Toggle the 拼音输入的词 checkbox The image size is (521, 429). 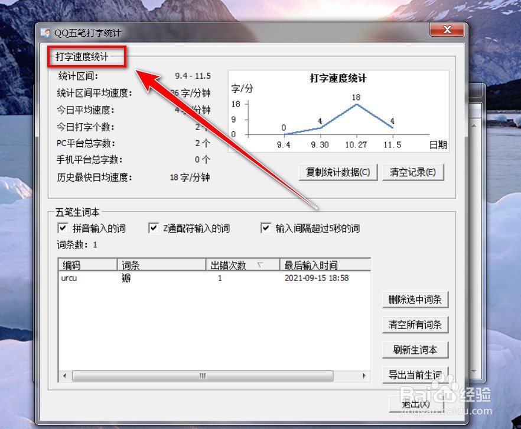coord(63,228)
